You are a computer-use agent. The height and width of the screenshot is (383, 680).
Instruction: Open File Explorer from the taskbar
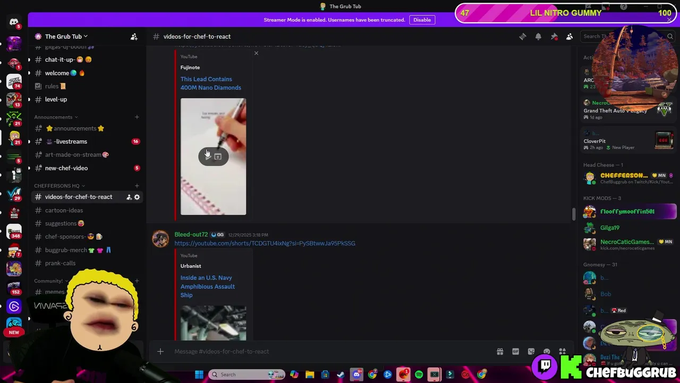click(x=310, y=374)
